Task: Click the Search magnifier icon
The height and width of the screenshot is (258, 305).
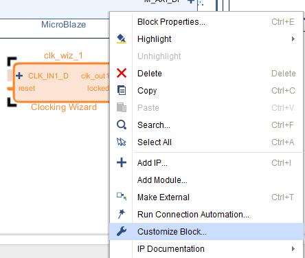Action: pos(122,125)
